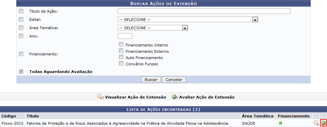This screenshot has height=127, width=327.
Task: Enable the Área Temática filter checkbox
Action: [x=21, y=28]
